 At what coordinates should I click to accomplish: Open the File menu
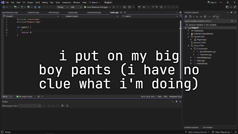click(x=7, y=2)
